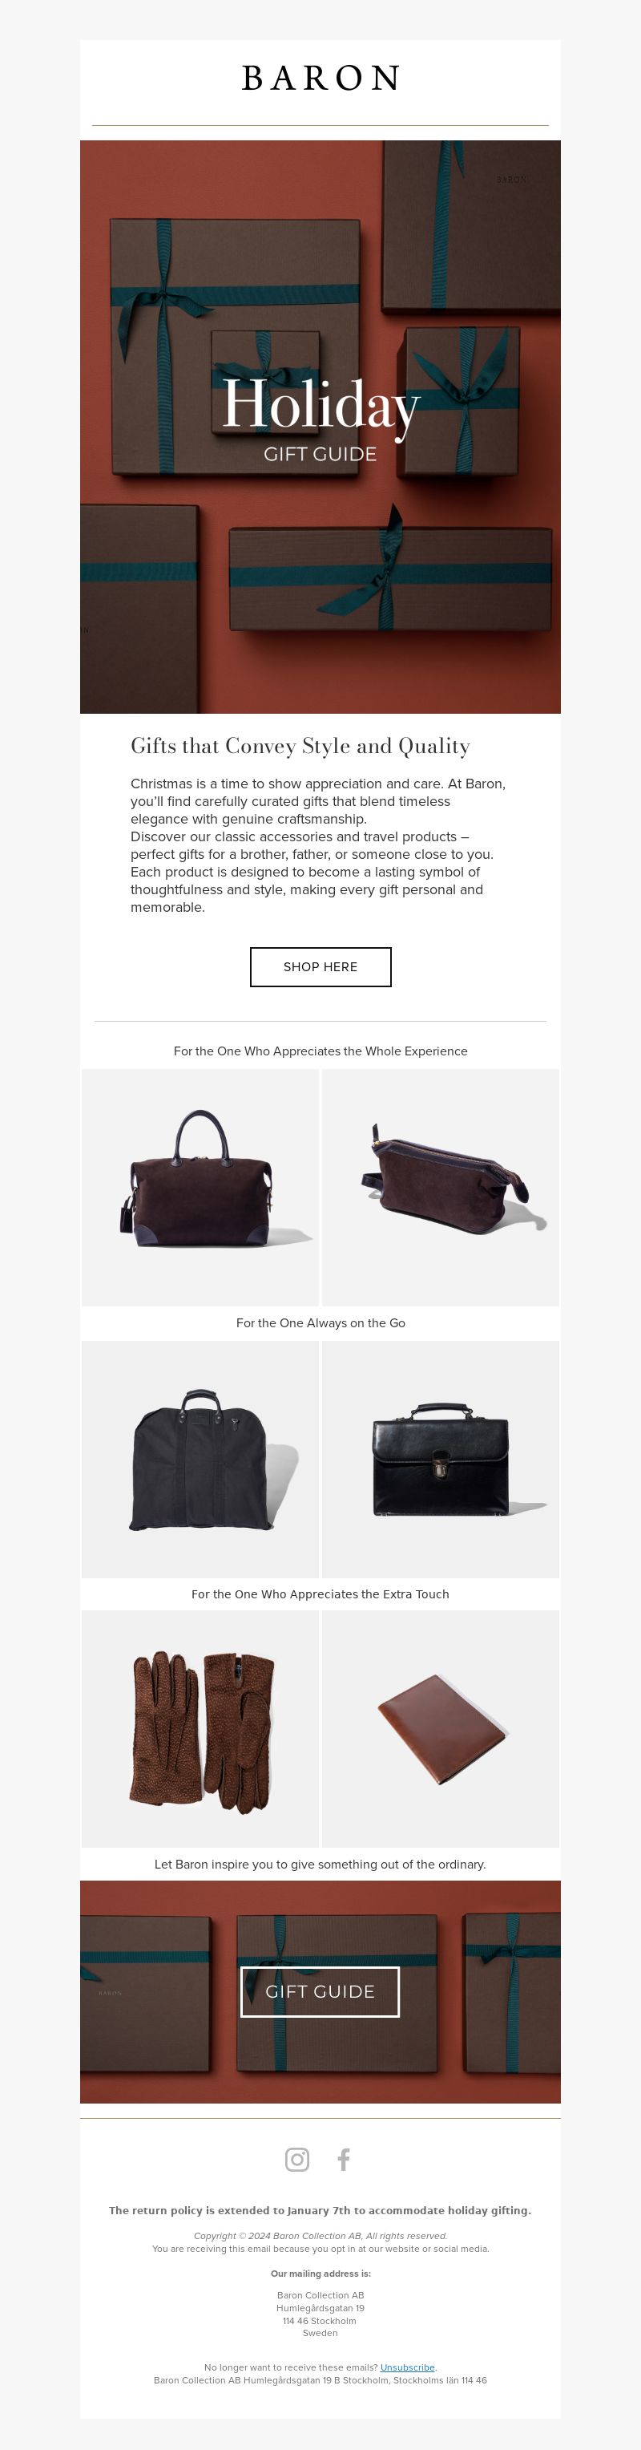
Task: Click the 'Let Baron inspire you' text
Action: (x=320, y=1864)
